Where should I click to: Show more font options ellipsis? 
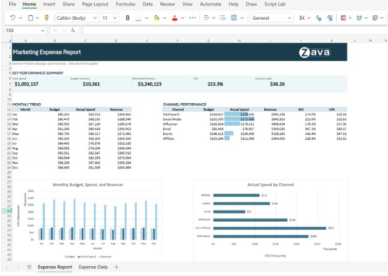coord(192,18)
